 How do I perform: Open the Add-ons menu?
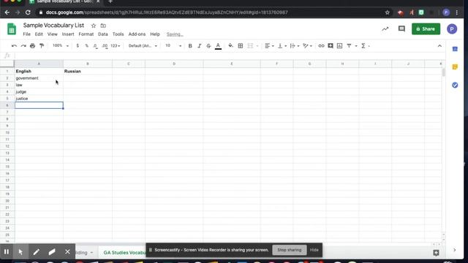click(x=137, y=34)
